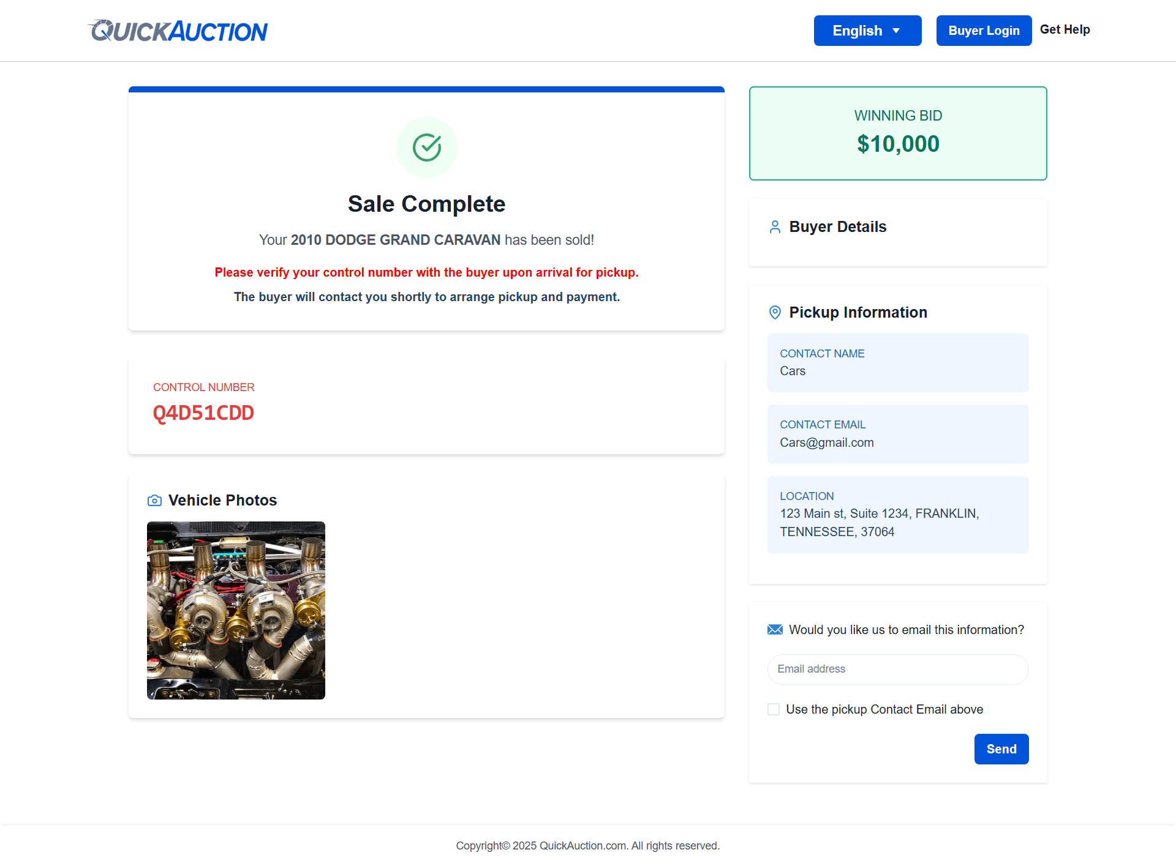The height and width of the screenshot is (866, 1176).
Task: Open the English language dropdown
Action: 867,31
